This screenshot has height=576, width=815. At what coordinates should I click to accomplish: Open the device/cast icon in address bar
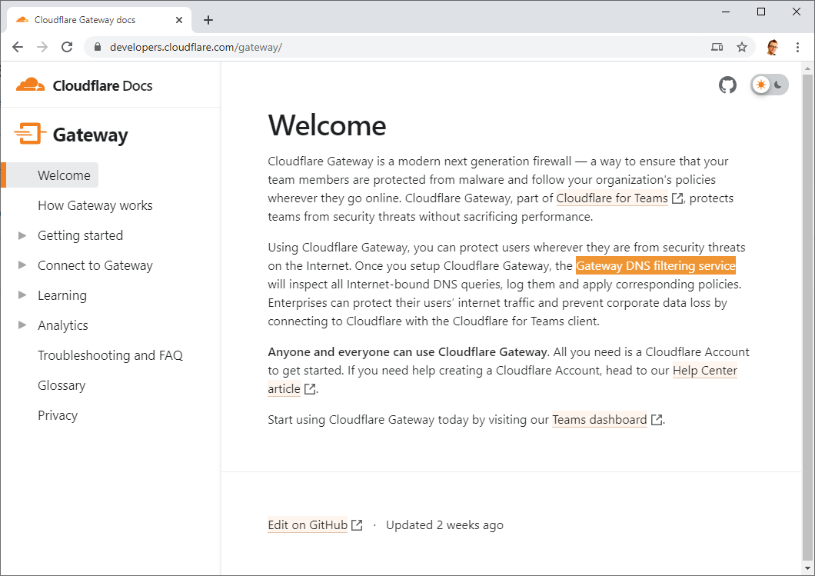717,48
